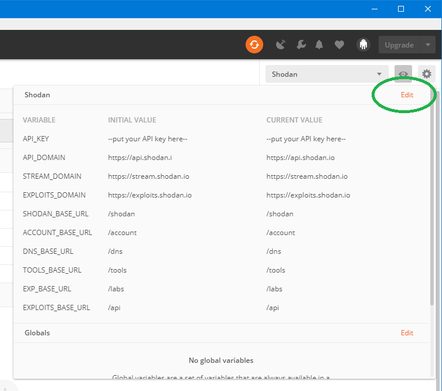Select EXP_BASE_URL variable name
Viewport: 442px width, 391px height.
[47, 288]
